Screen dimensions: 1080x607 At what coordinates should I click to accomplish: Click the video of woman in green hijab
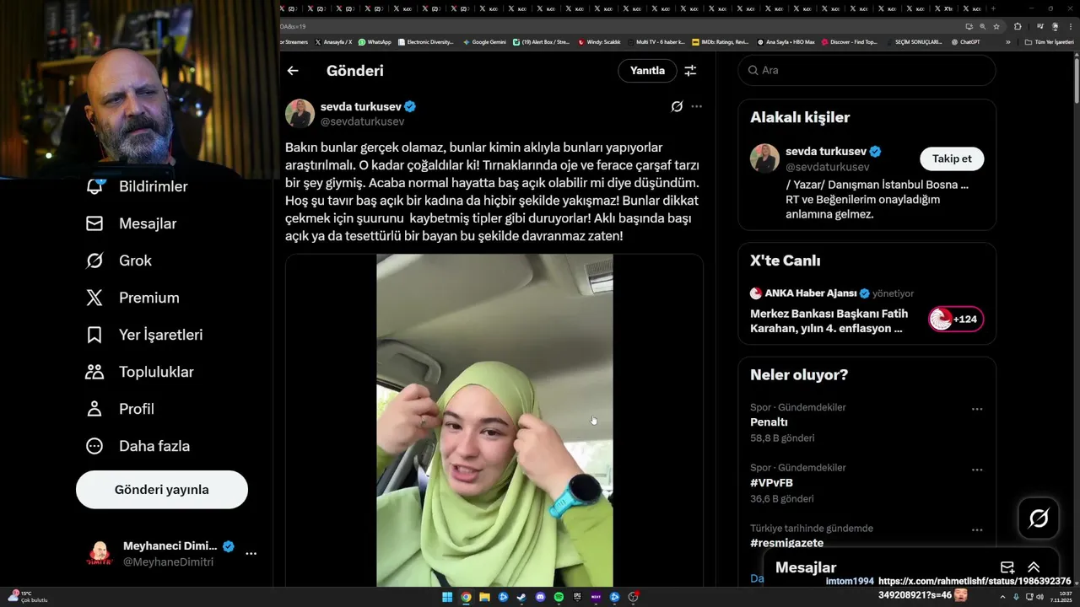click(494, 420)
